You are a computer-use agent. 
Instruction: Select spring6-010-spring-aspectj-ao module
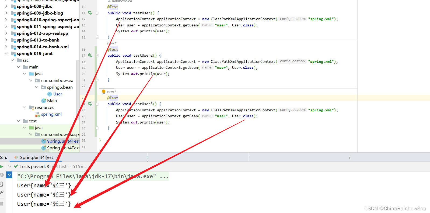click(x=48, y=20)
